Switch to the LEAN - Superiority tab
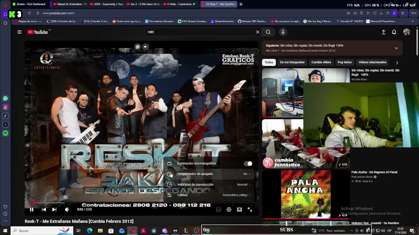419x235 pixels. [107, 4]
